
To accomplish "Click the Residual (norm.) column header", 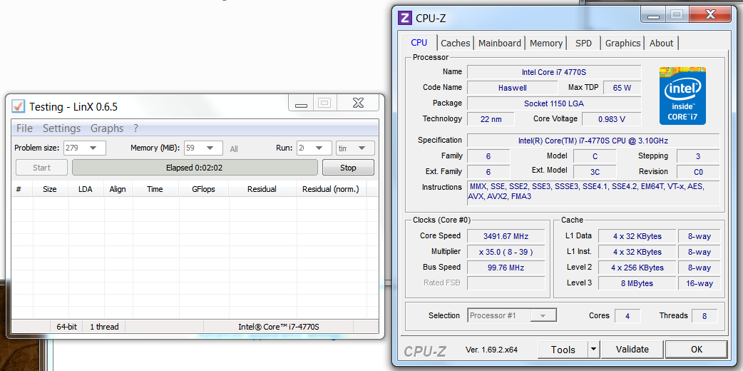I will (331, 189).
